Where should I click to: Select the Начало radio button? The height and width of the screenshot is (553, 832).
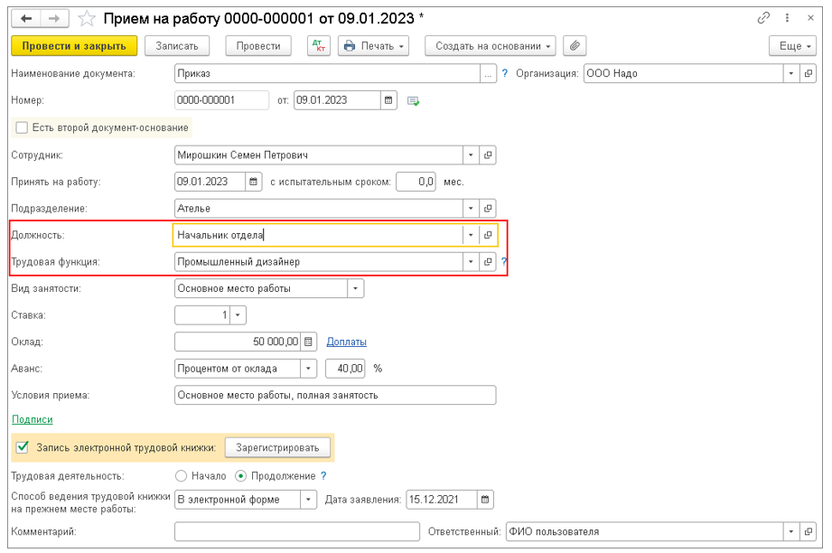click(x=181, y=476)
